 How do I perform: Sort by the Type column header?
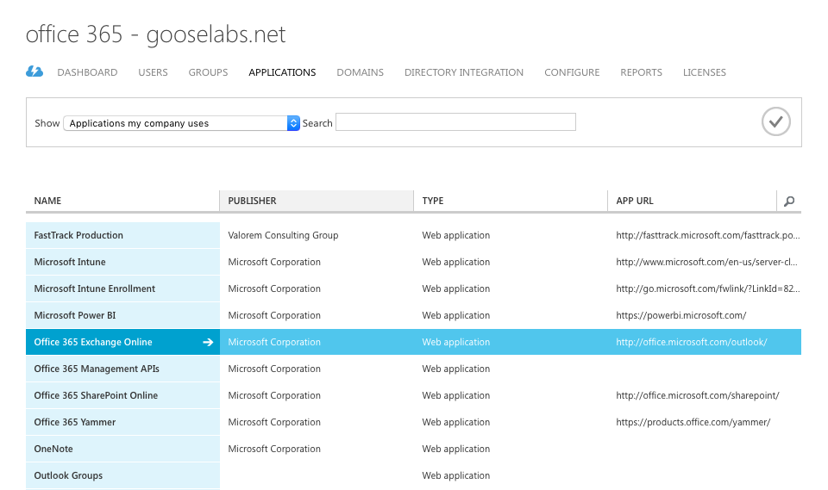[x=510, y=201]
